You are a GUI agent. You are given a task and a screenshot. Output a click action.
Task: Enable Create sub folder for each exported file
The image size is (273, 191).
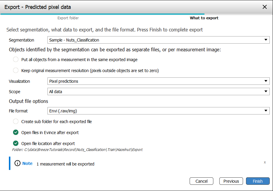pos(16,122)
